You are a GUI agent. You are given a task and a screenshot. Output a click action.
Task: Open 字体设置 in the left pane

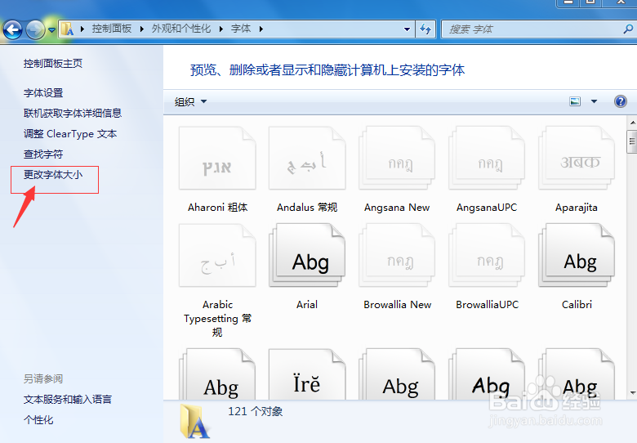tap(43, 93)
